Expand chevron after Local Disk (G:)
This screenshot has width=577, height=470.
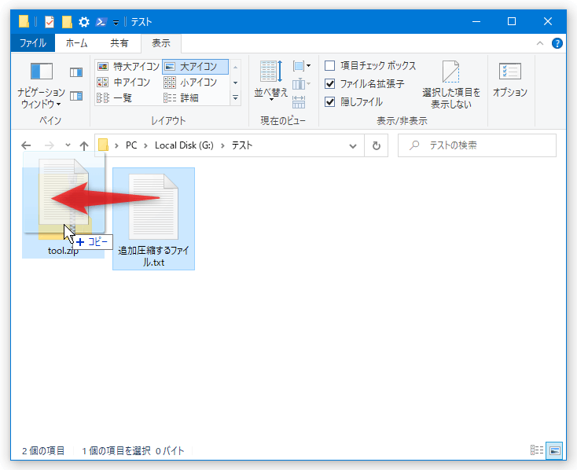(222, 145)
